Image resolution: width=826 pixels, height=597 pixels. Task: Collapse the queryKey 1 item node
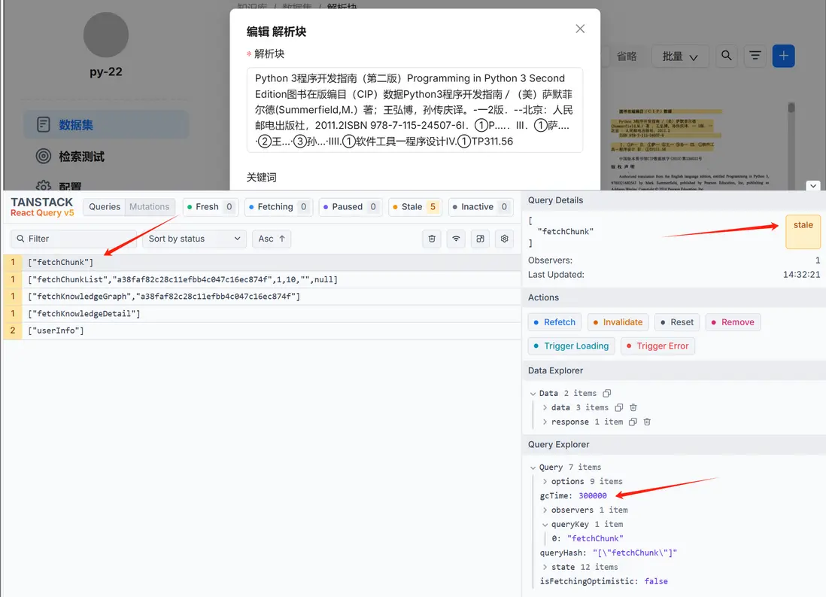(x=545, y=524)
